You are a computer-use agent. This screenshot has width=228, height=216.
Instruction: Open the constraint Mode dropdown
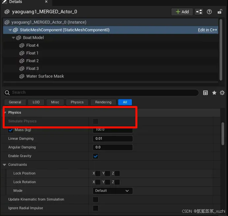pos(113,191)
